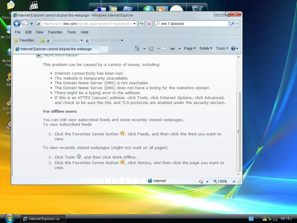Click the Home icon in command bar
Image resolution: width=297 pixels, height=223 pixels.
137,48
